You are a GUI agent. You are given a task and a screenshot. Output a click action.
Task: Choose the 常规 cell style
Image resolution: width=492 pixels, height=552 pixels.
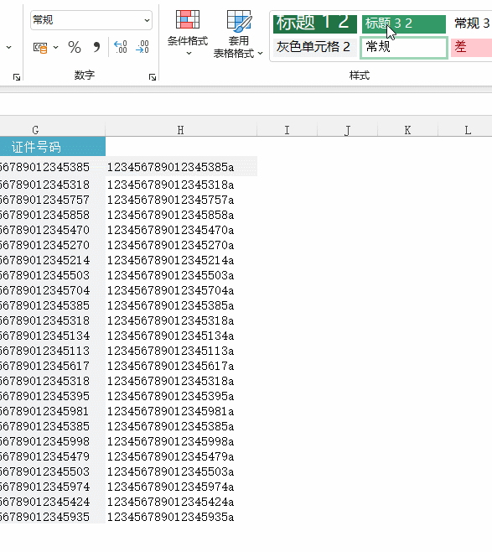click(404, 47)
